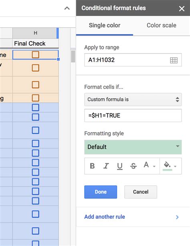Click the Done button
This screenshot has height=246, width=190.
(x=101, y=192)
